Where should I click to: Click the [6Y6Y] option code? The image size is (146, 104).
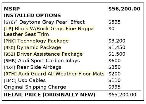11,22
